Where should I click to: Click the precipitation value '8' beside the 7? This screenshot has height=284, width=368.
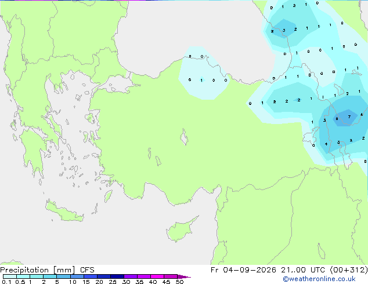pos(337,119)
